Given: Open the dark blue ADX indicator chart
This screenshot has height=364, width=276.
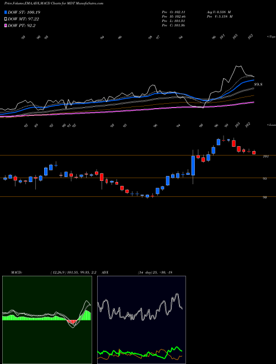Looking at the screenshot, I should tap(141, 320).
